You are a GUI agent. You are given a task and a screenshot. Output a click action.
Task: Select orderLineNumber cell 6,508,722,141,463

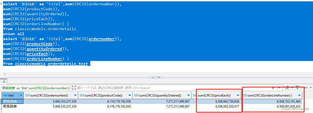271,101
